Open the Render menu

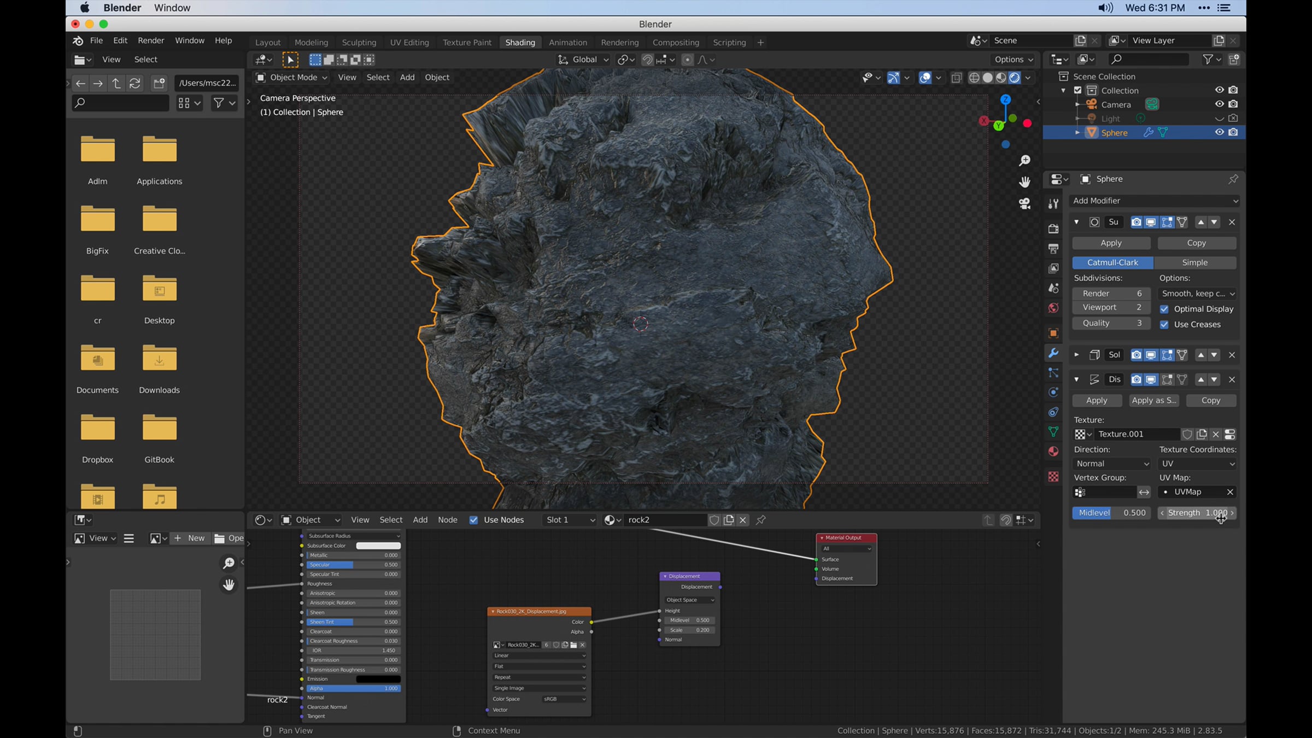[151, 40]
